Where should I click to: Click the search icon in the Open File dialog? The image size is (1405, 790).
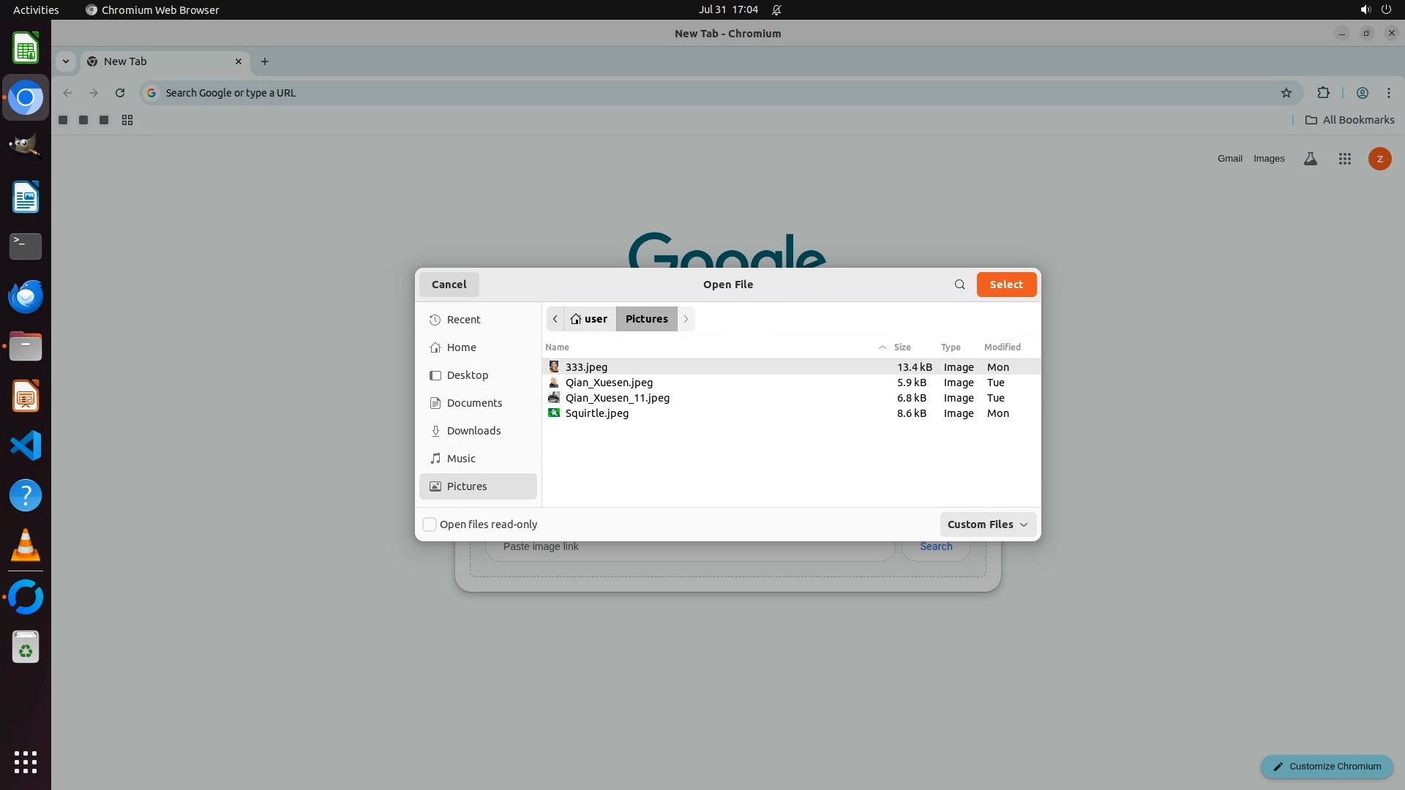click(x=959, y=285)
